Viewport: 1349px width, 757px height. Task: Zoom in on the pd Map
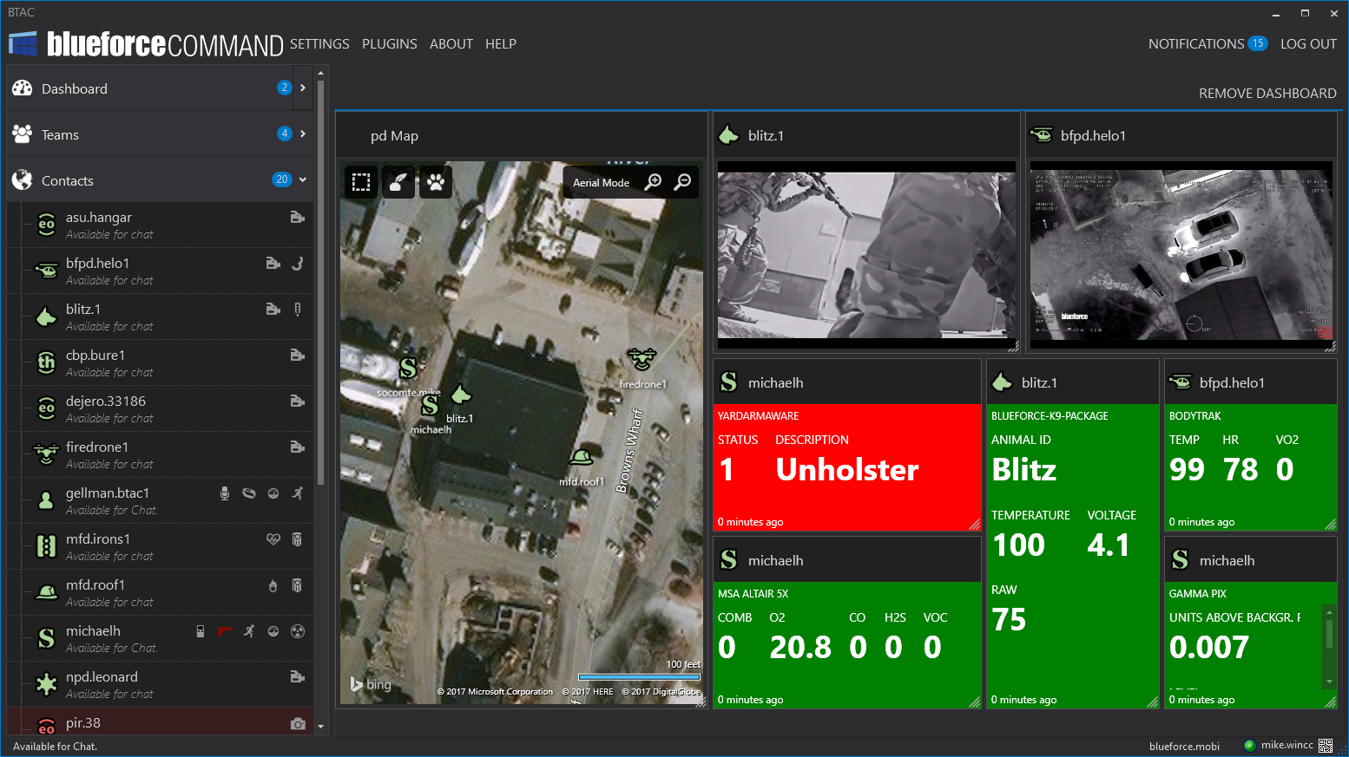653,182
